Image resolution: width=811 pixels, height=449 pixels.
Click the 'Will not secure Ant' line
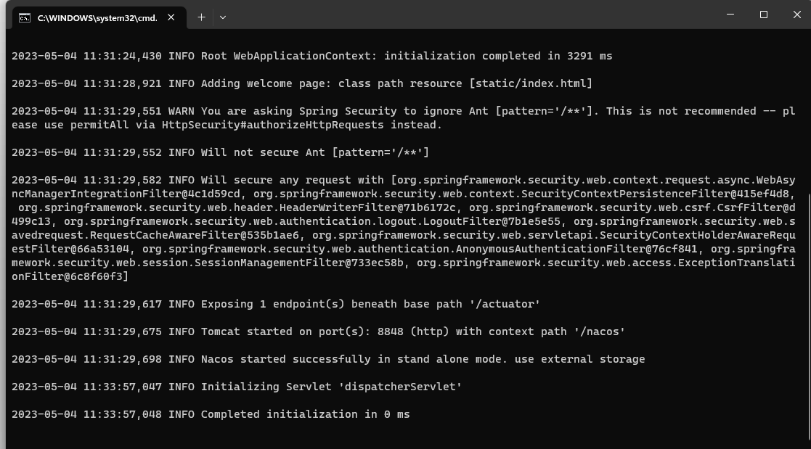tap(220, 152)
